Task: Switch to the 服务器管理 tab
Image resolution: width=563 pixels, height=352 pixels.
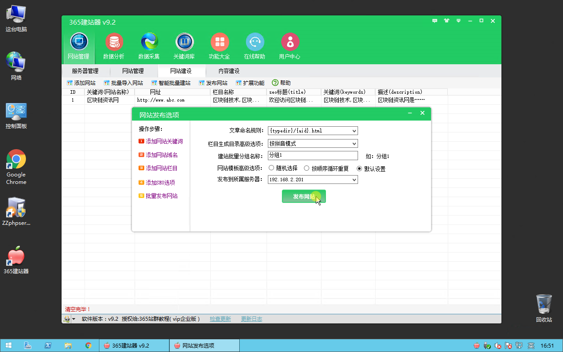Action: tap(85, 71)
